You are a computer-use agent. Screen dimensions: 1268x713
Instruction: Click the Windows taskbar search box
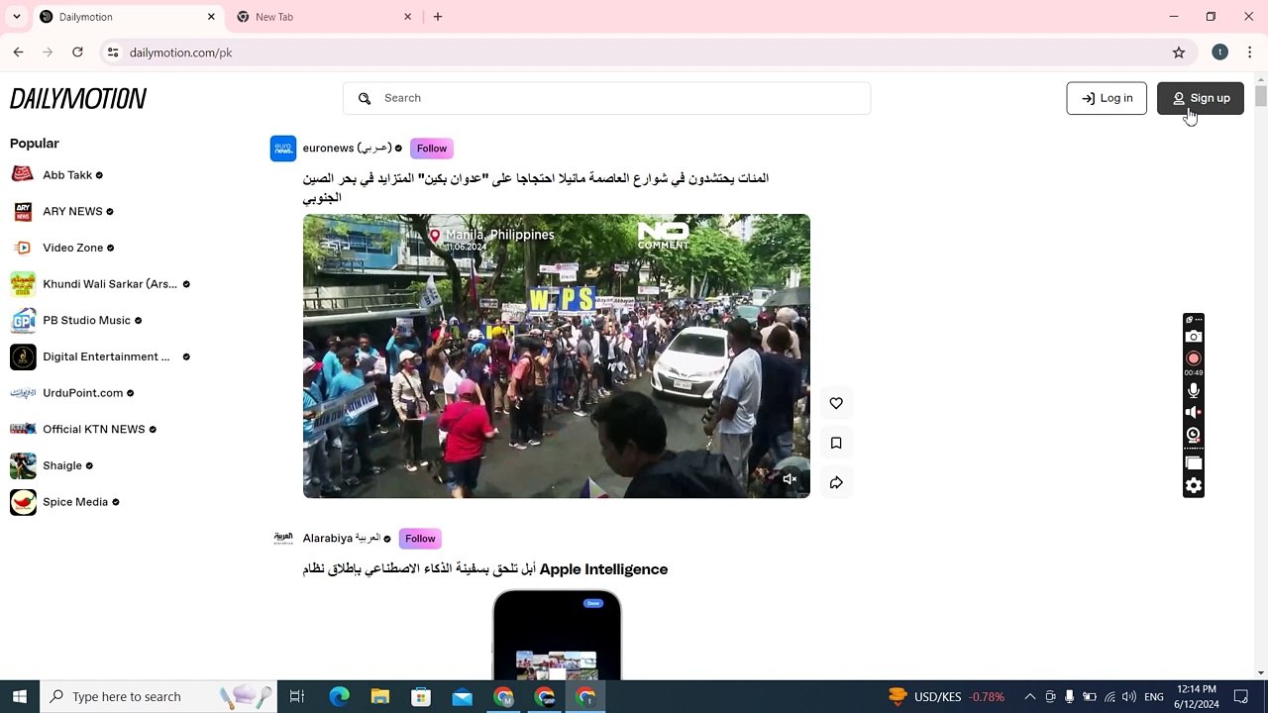pos(158,696)
